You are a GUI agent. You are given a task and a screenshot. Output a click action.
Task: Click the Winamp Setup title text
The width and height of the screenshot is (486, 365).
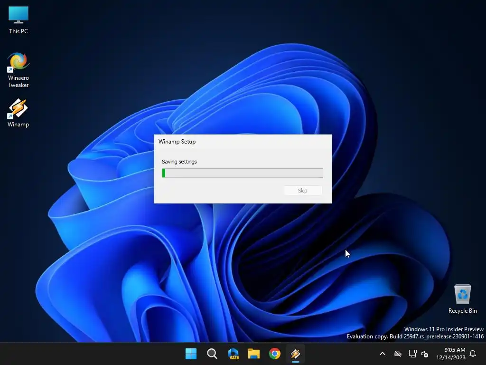click(x=177, y=142)
